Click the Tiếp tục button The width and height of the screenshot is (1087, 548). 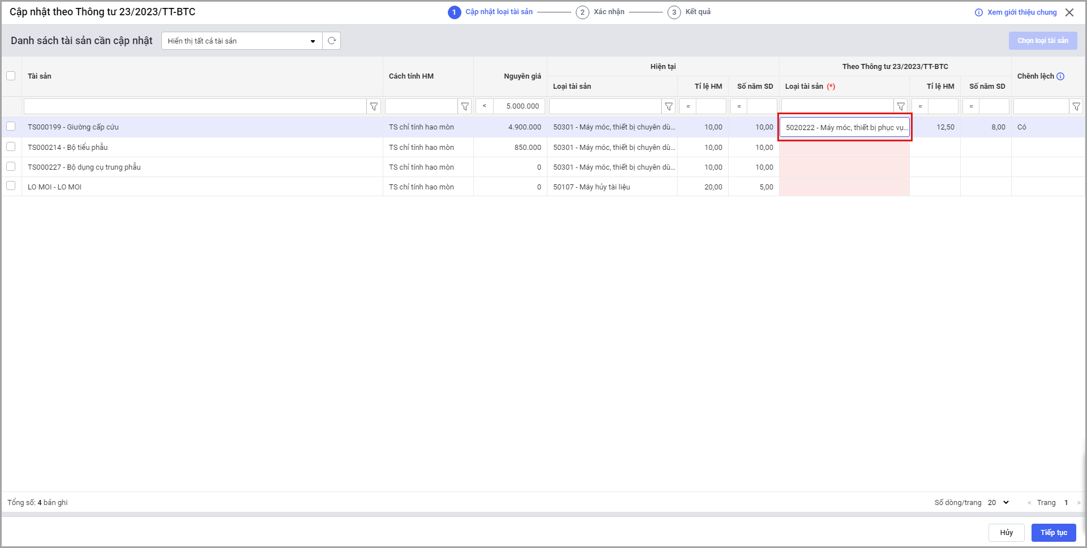(1053, 532)
